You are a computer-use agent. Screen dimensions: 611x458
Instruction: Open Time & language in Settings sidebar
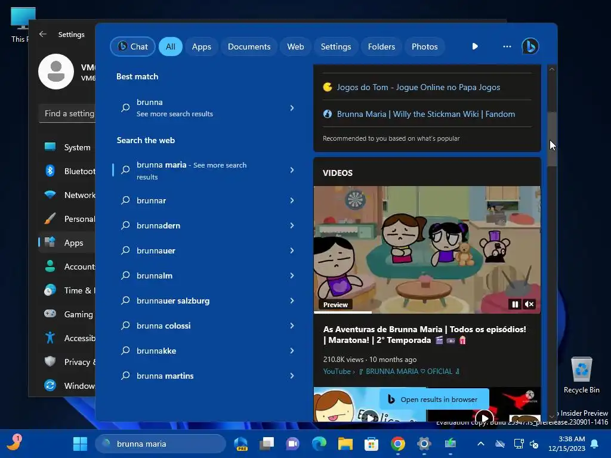click(x=67, y=290)
